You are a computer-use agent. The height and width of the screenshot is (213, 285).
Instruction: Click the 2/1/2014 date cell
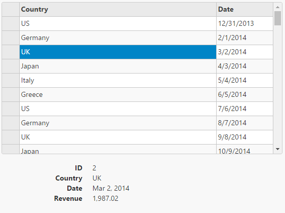click(x=245, y=38)
